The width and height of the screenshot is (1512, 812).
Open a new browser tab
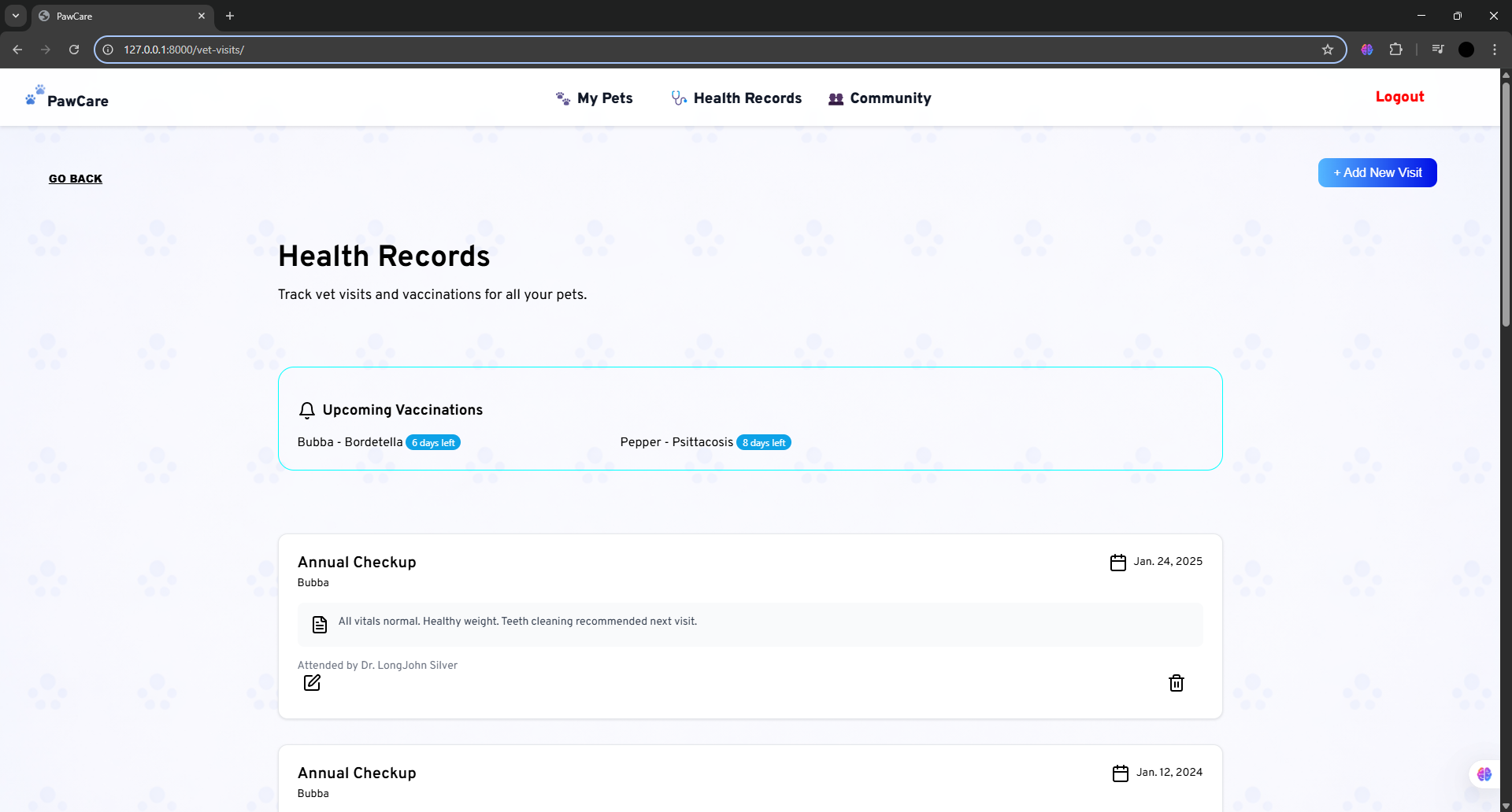(230, 16)
